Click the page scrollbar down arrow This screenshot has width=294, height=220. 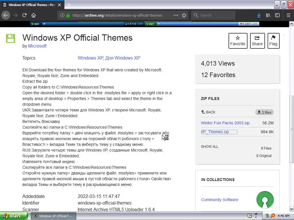(x=291, y=209)
